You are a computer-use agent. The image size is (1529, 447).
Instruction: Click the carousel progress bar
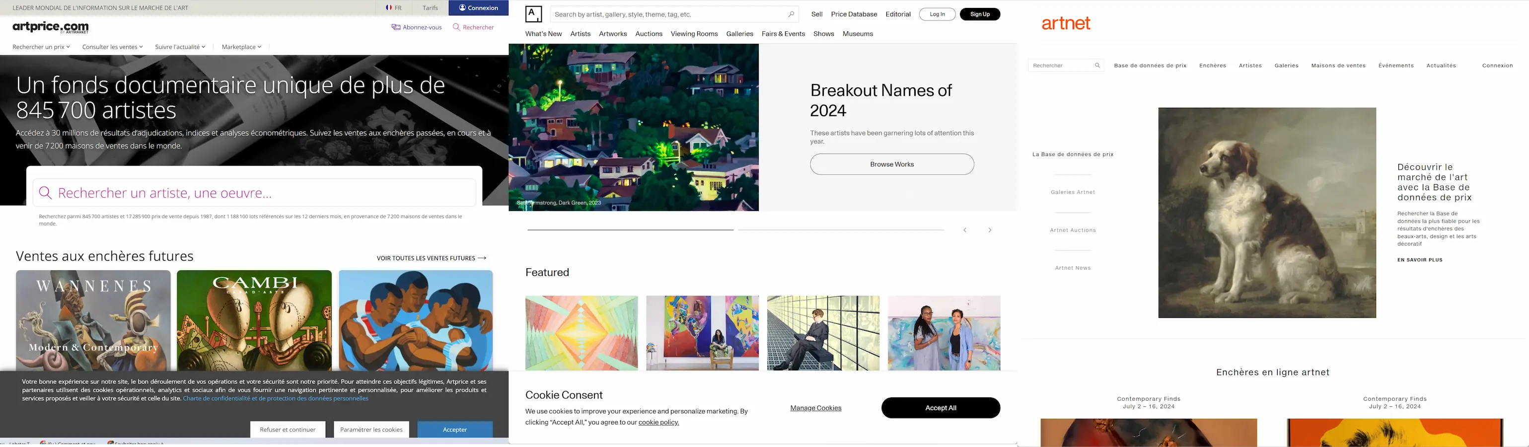pos(735,230)
